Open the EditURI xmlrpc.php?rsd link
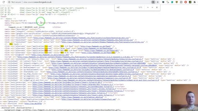 (x=82, y=97)
